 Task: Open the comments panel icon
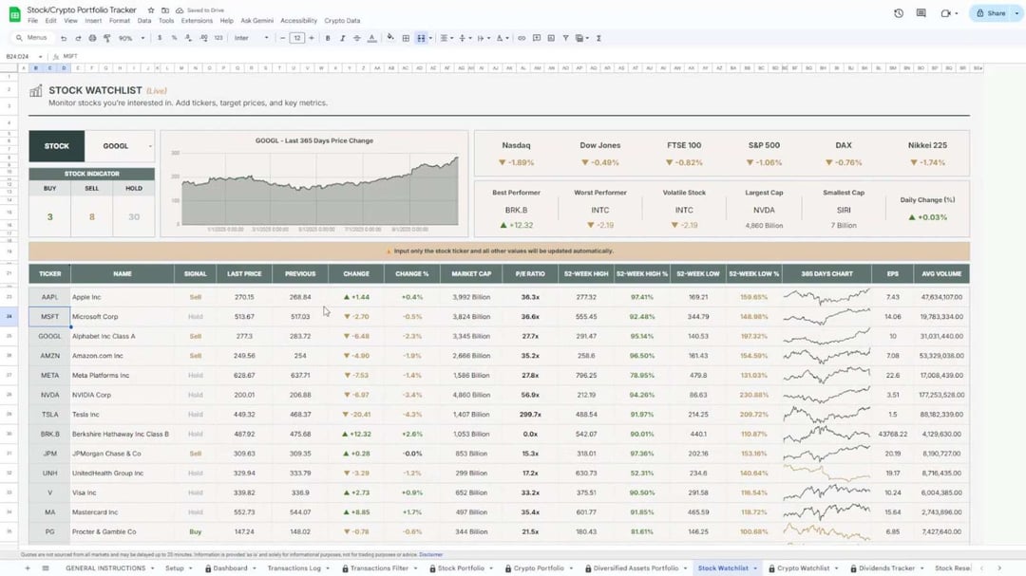coord(921,13)
